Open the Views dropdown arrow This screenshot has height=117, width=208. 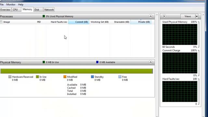[x=197, y=16]
